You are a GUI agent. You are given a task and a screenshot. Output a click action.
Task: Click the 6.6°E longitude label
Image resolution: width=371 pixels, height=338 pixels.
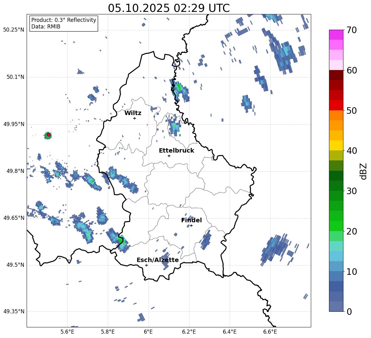click(x=270, y=332)
